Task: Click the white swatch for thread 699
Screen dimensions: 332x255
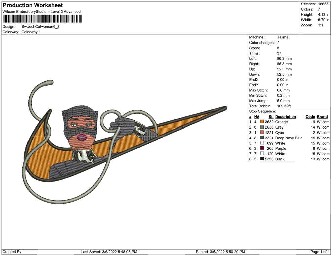Action: click(x=262, y=143)
